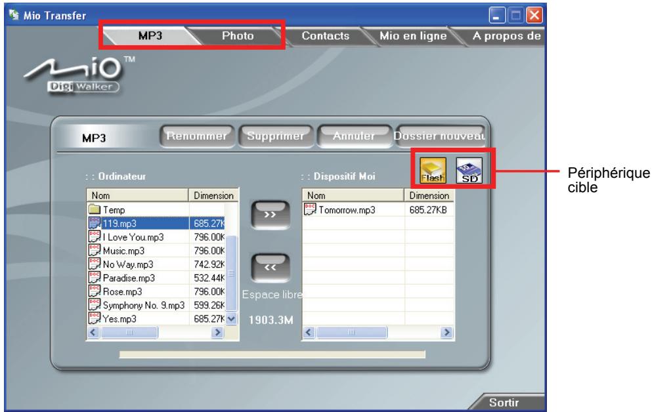The width and height of the screenshot is (652, 412).
Task: Click the Mio Transfer title bar icon
Action: tap(14, 15)
